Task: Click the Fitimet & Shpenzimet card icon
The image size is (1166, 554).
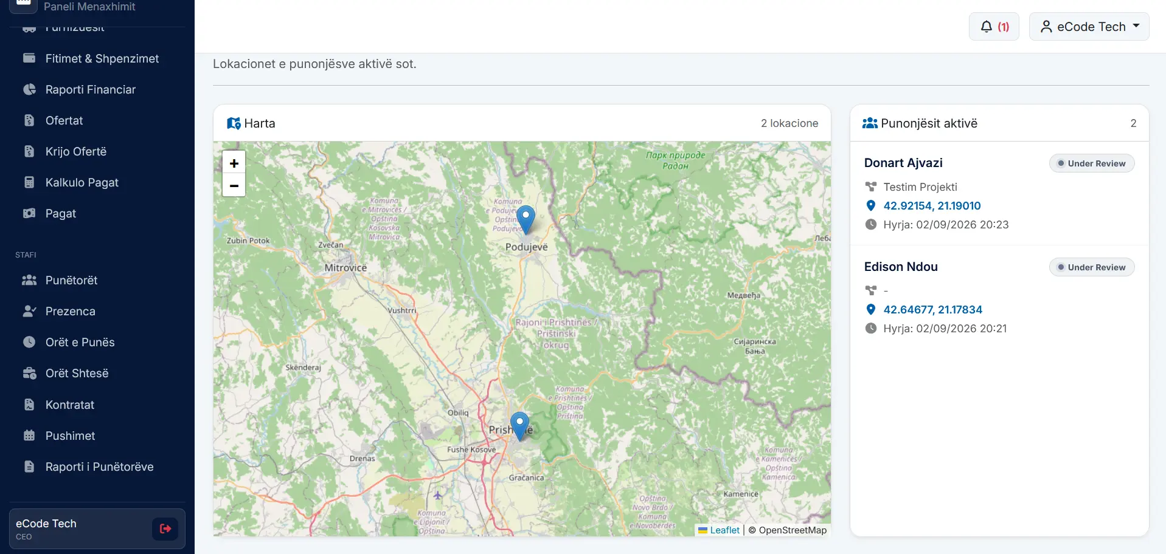Action: (29, 58)
